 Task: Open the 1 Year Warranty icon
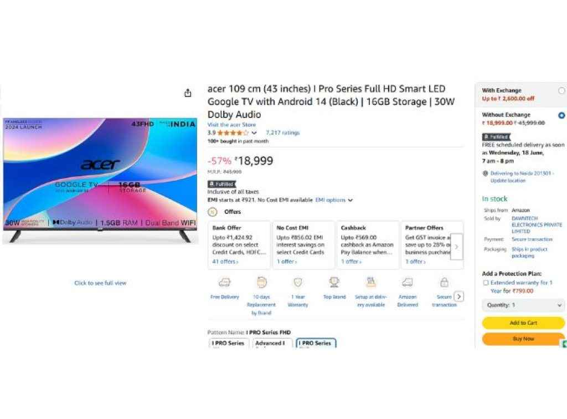298,282
